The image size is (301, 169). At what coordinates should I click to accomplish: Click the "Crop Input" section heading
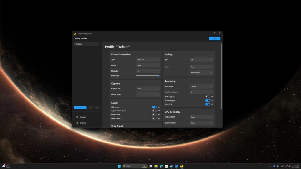tap(117, 126)
